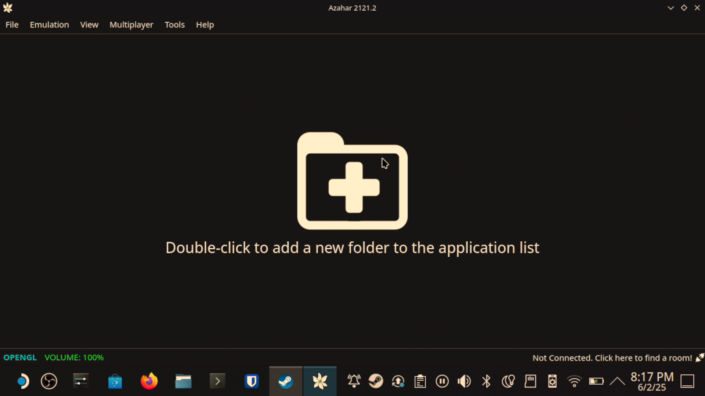The width and height of the screenshot is (705, 396).
Task: Expand hidden system tray icons arrow
Action: click(618, 381)
